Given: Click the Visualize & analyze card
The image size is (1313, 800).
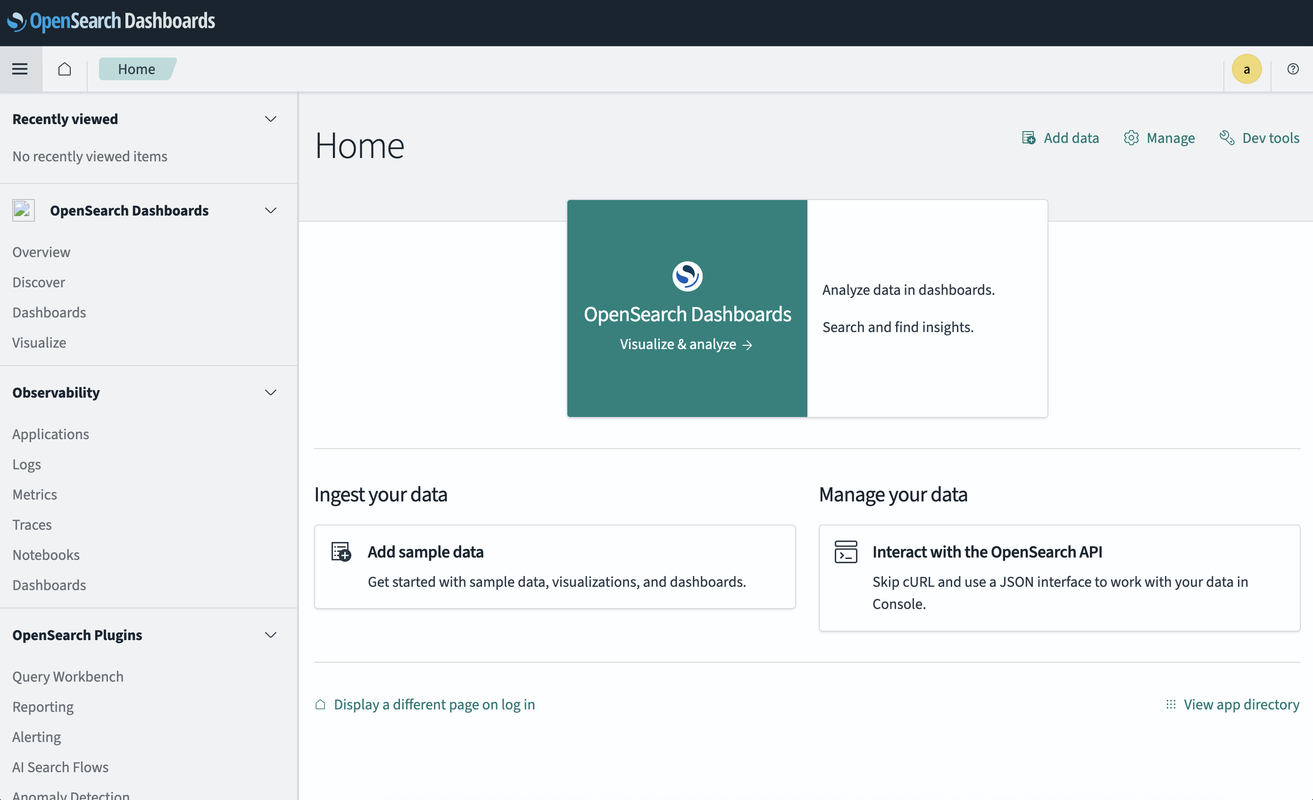Looking at the screenshot, I should [x=686, y=308].
